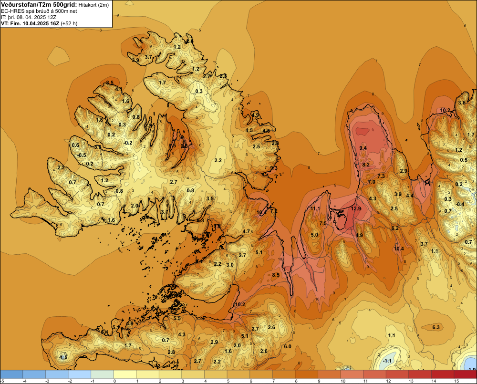Select the dark red legend swatch right of 15
This screenshot has width=477, height=384.
coord(466,374)
